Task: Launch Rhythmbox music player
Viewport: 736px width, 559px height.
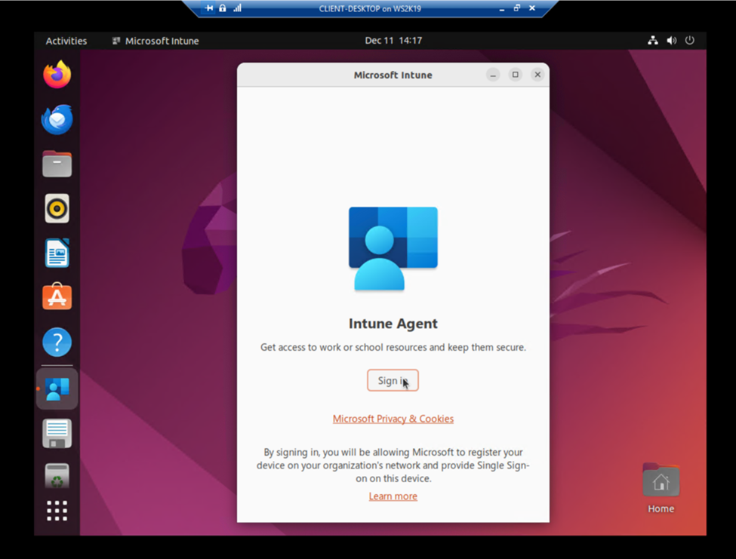Action: tap(57, 208)
